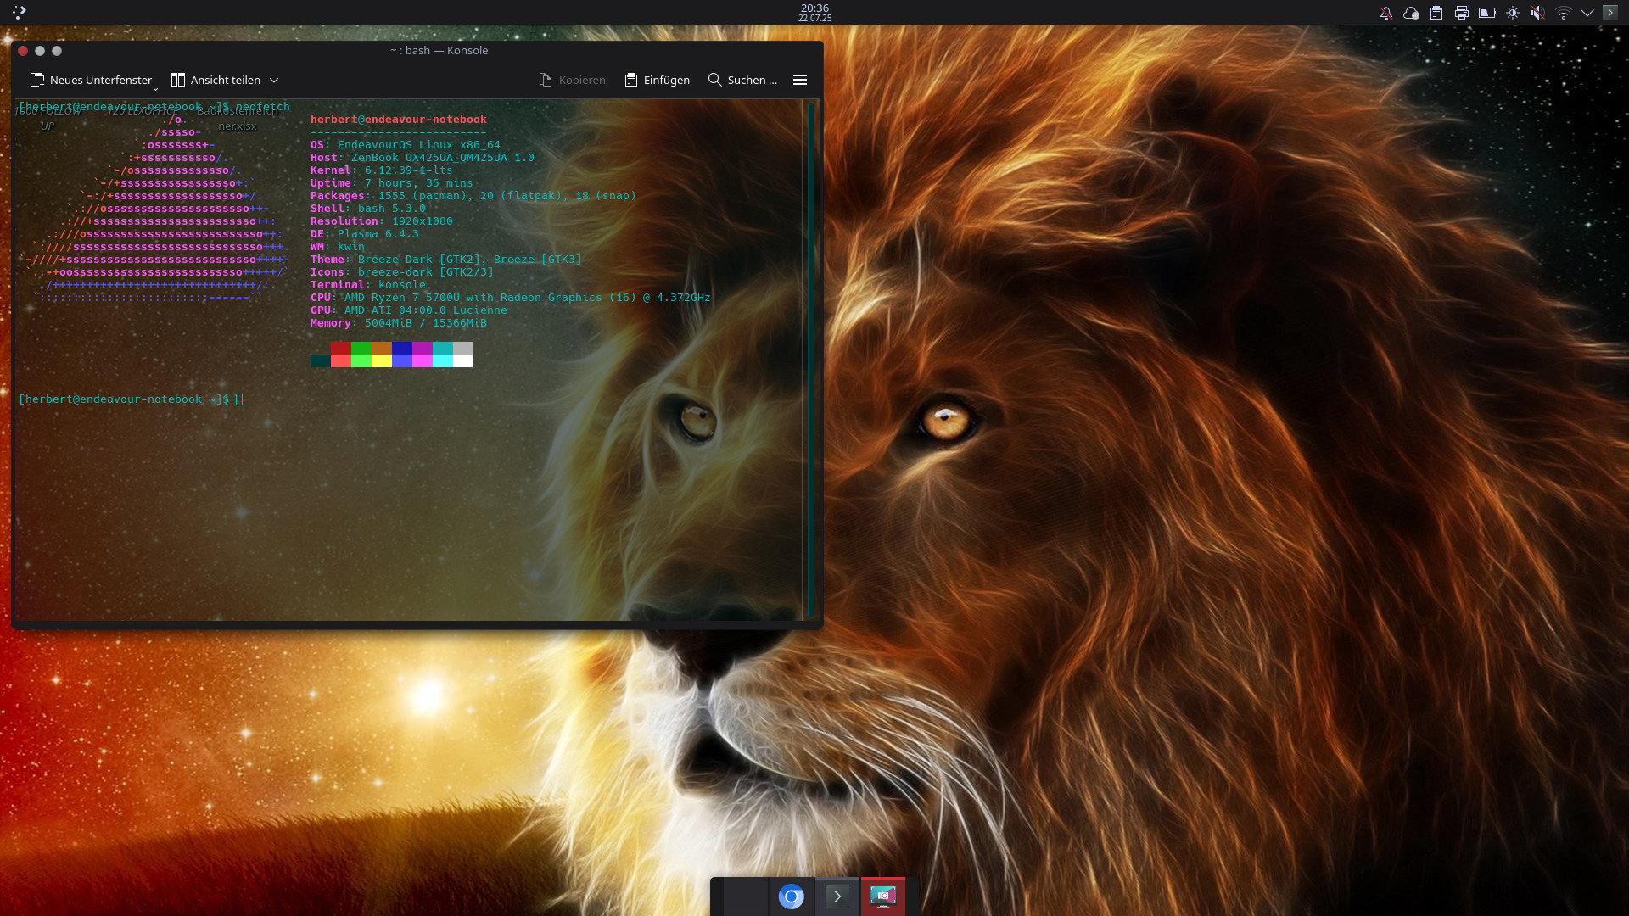1629x916 pixels.
Task: Switch to Spectacle screenshot tool in dock
Action: (x=882, y=896)
